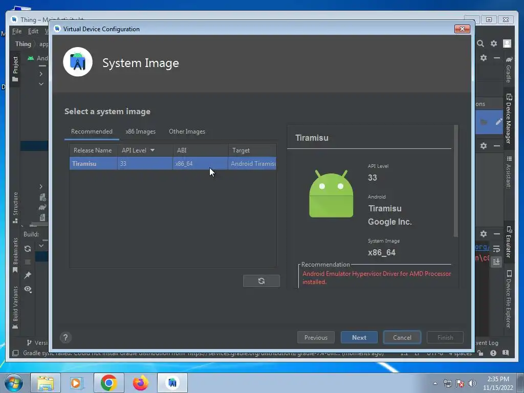Cancel the Virtual Device Configuration

click(402, 338)
